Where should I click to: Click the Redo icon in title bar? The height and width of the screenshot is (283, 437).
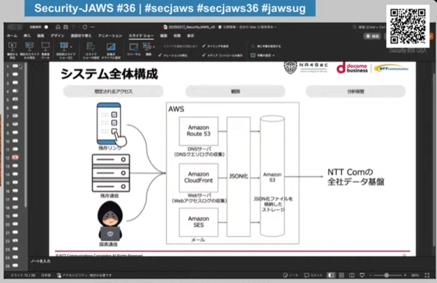(85, 27)
